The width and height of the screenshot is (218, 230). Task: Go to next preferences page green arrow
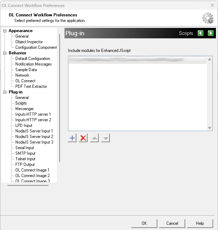pos(211,33)
